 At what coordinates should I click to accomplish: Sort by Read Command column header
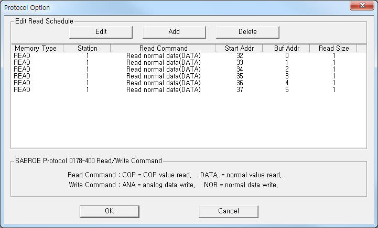(x=163, y=48)
